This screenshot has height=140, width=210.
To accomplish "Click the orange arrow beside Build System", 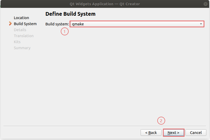I will (10, 24).
